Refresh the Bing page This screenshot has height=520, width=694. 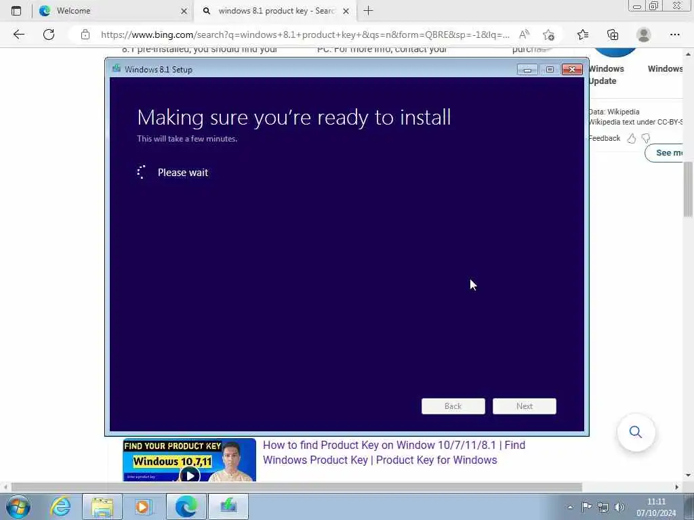pyautogui.click(x=49, y=35)
